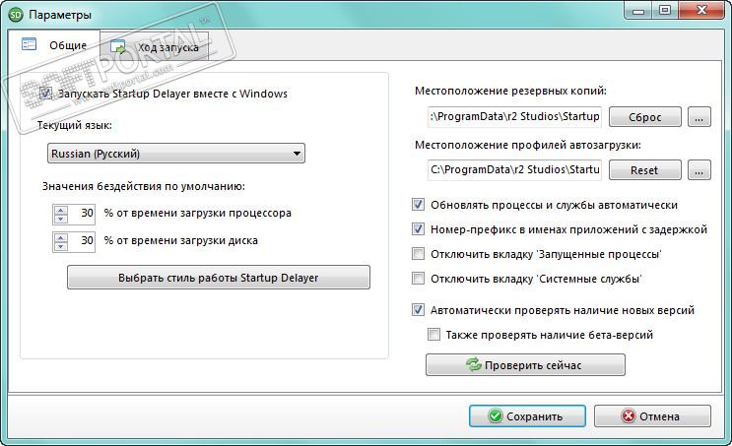732x446 pixels.
Task: Click the backup location path field
Action: coord(514,116)
